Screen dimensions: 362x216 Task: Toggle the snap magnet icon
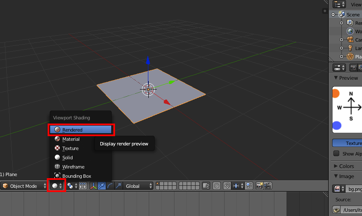pyautogui.click(x=227, y=186)
